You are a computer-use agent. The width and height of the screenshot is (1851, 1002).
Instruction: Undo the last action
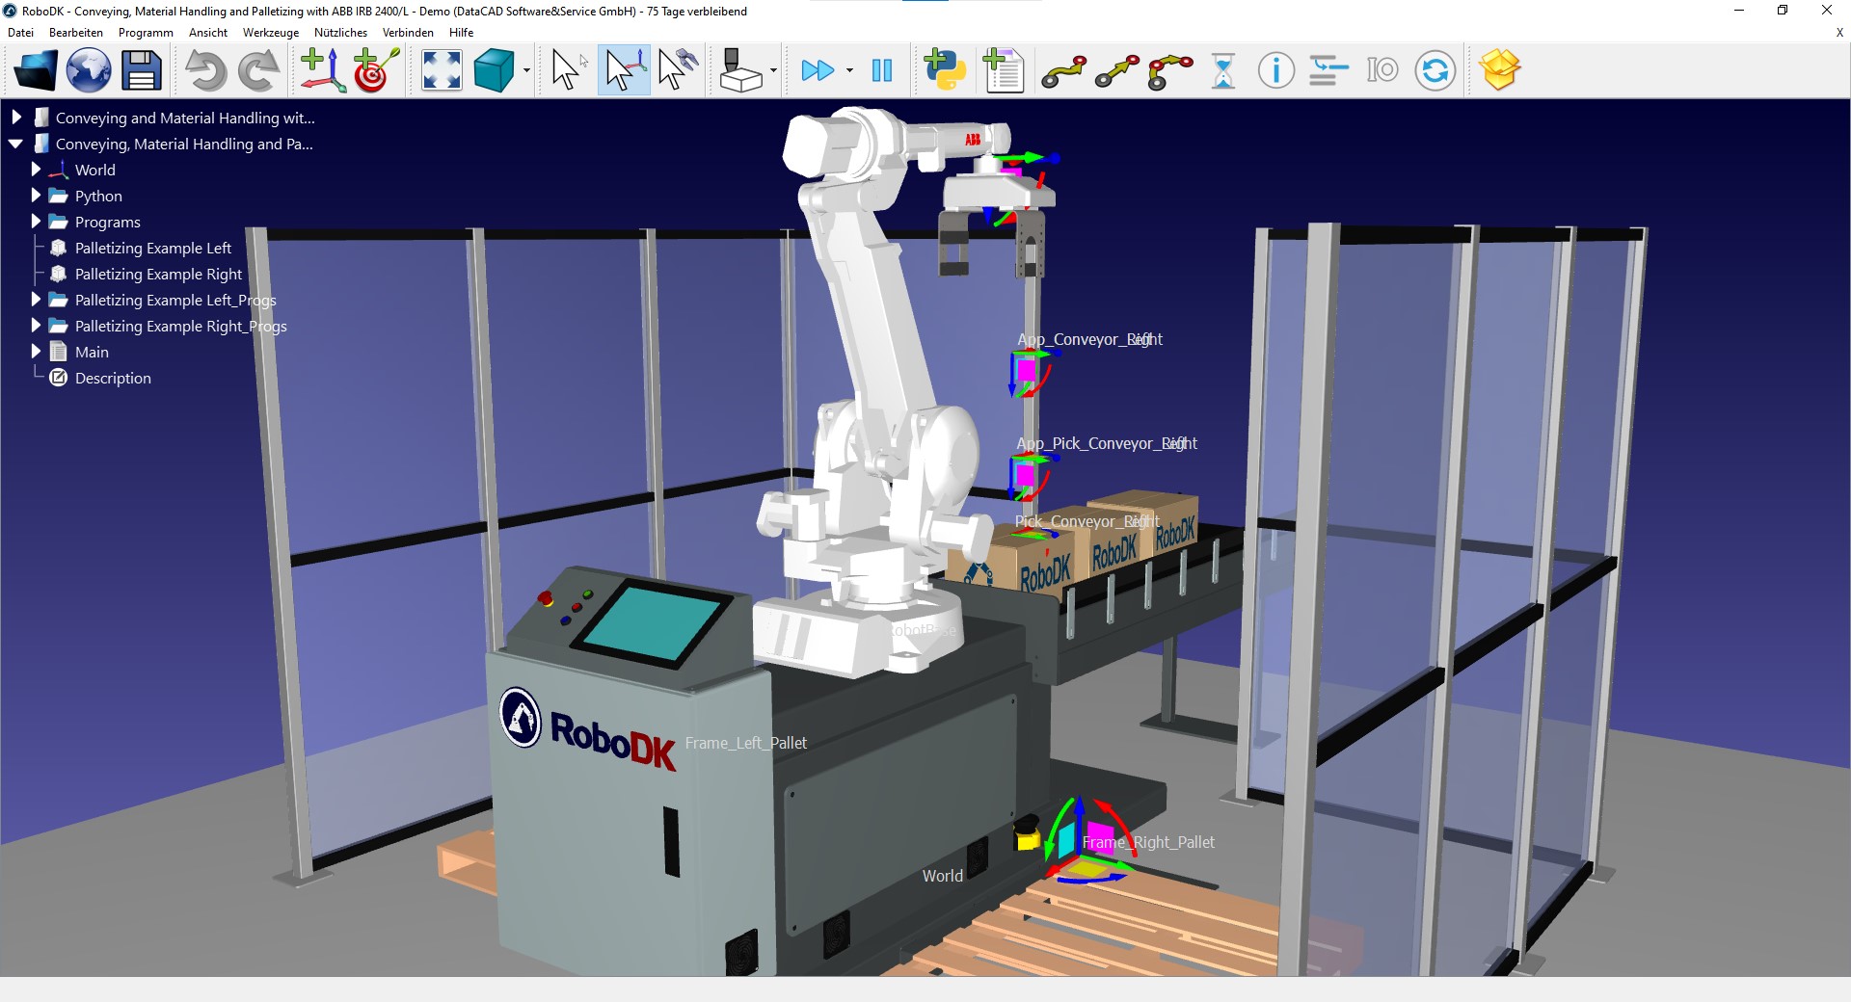204,70
